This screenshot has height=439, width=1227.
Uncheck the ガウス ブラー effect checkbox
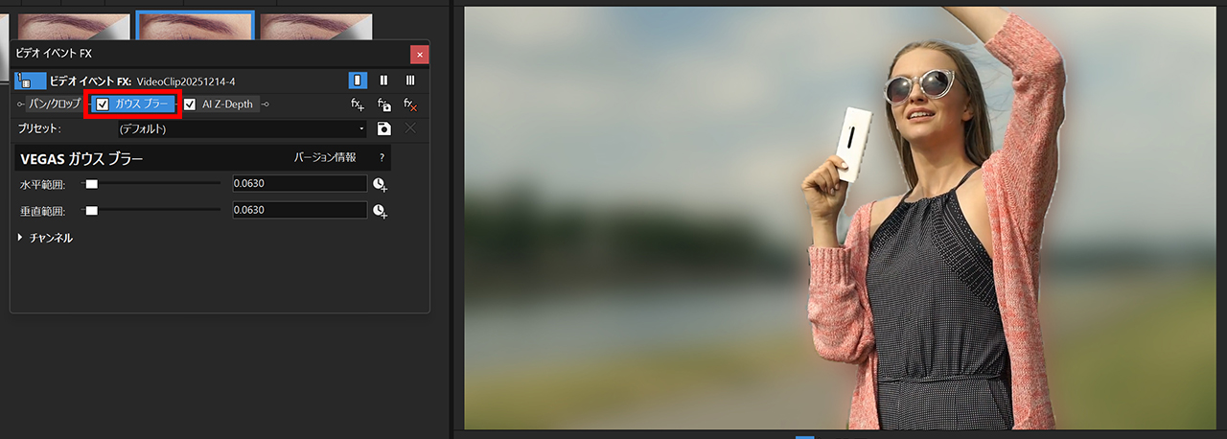[103, 104]
